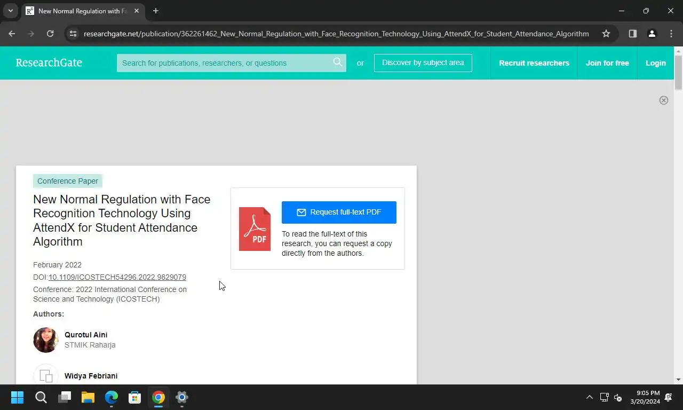Go forward in browser history

[x=31, y=34]
